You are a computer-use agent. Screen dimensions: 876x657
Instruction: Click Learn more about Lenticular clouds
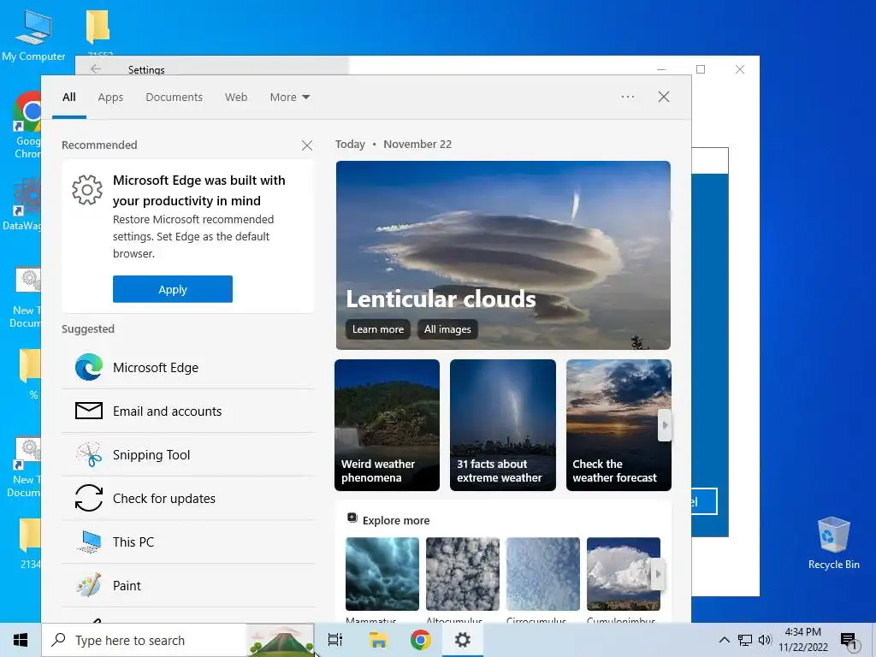click(377, 329)
